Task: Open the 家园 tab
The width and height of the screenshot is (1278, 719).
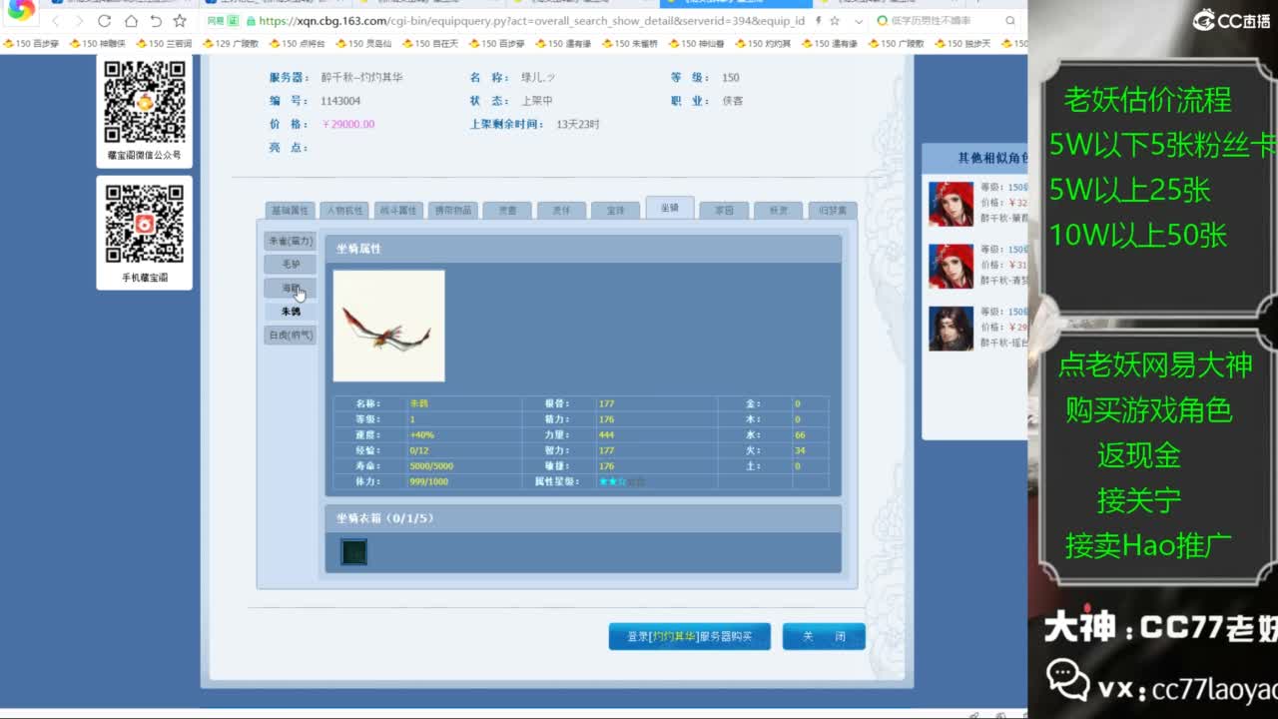Action: tap(724, 211)
